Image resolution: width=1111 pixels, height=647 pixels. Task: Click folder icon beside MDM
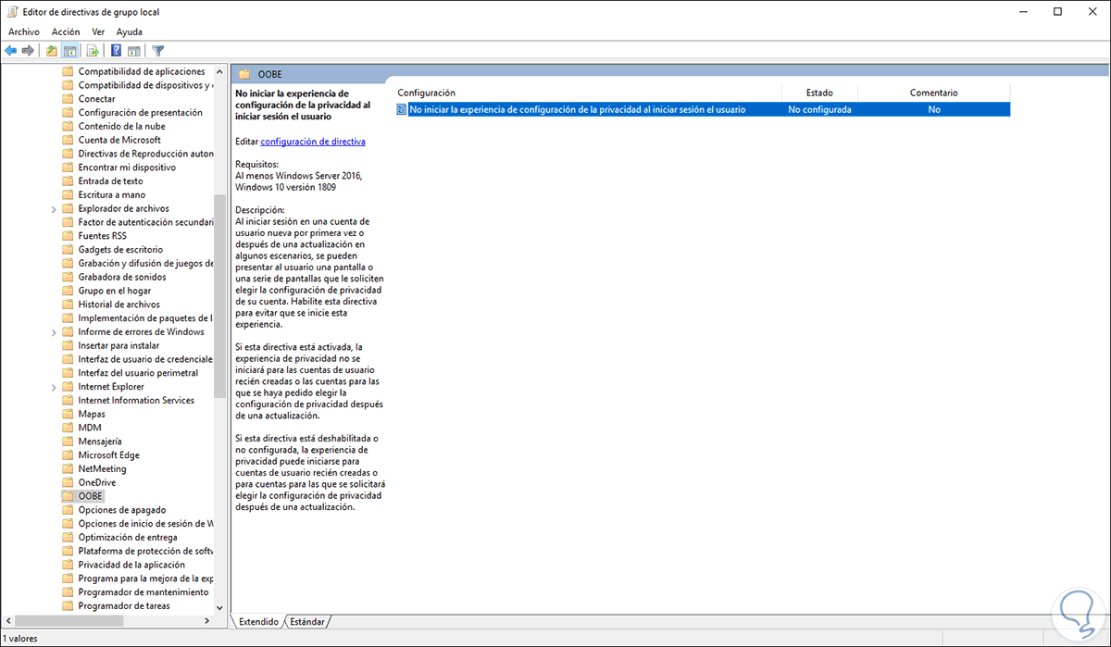(68, 428)
